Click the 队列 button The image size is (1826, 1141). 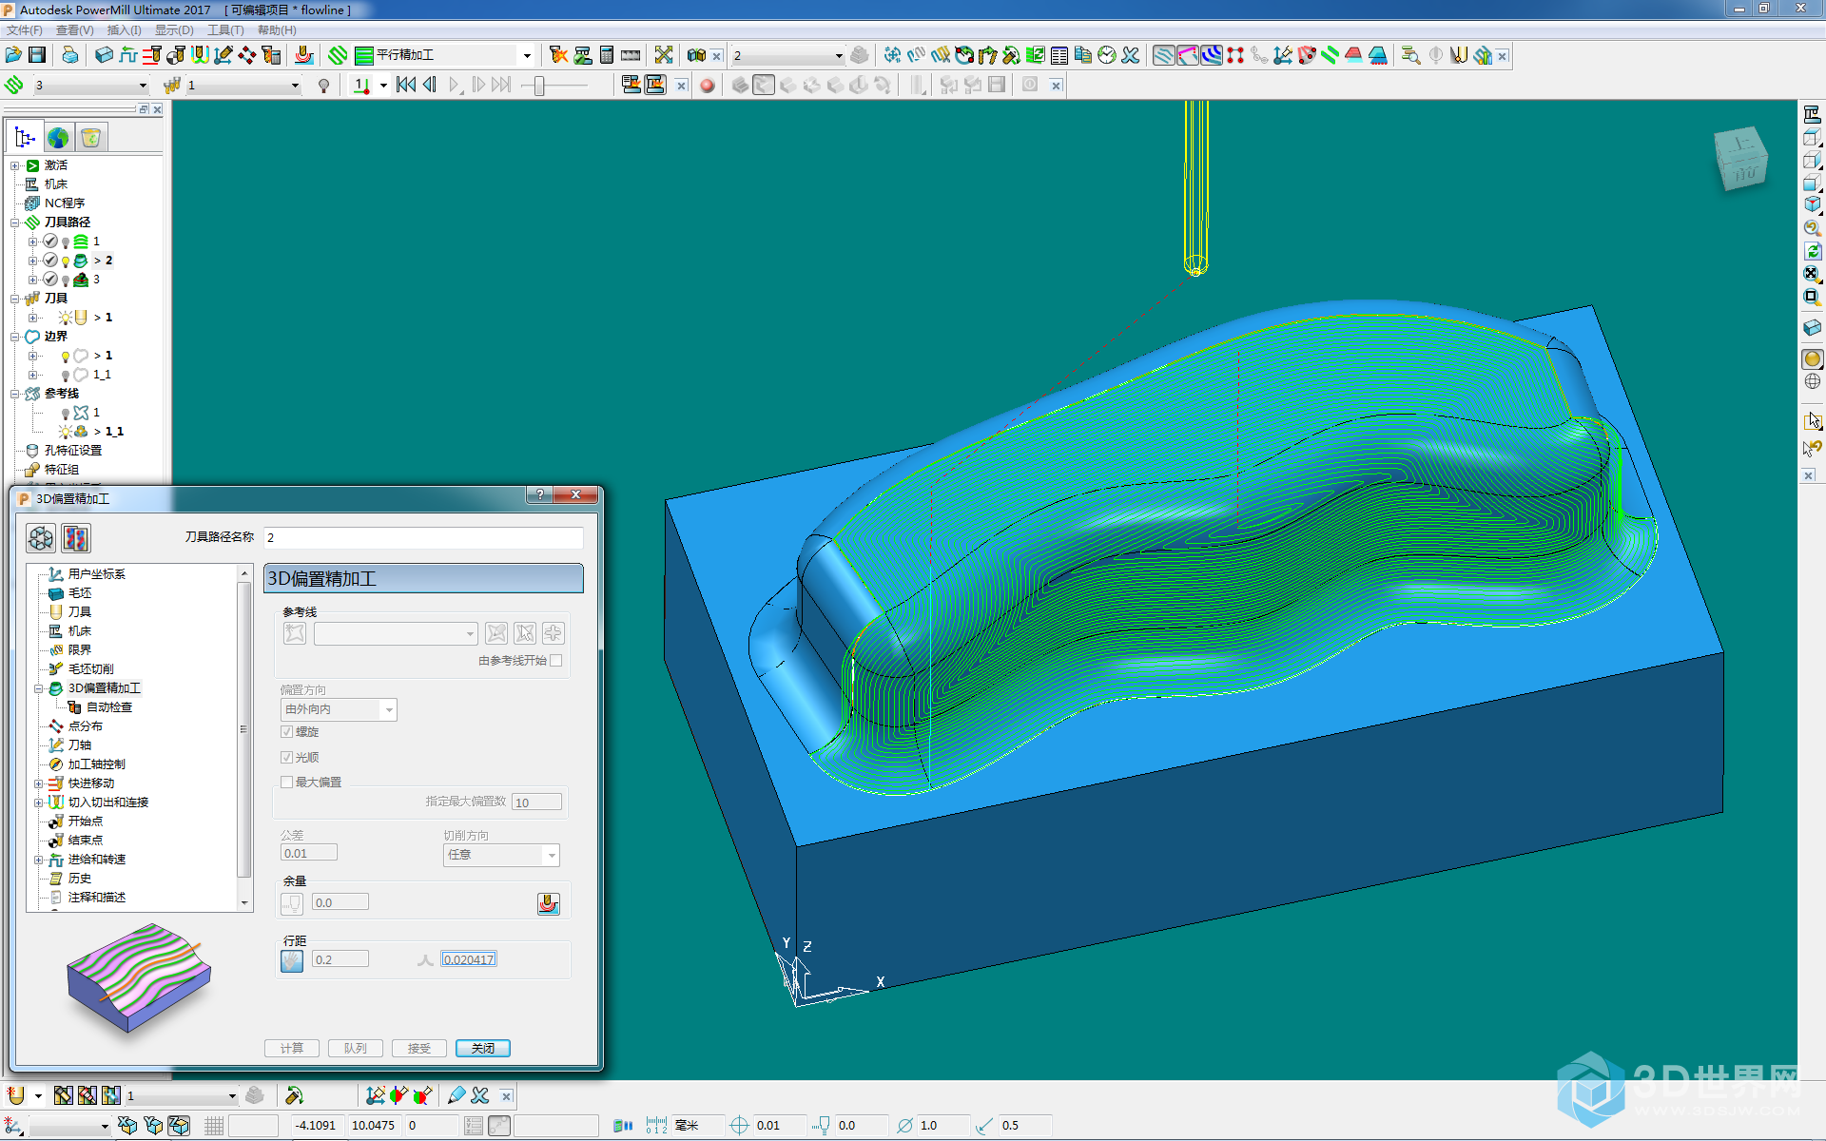click(x=356, y=1048)
